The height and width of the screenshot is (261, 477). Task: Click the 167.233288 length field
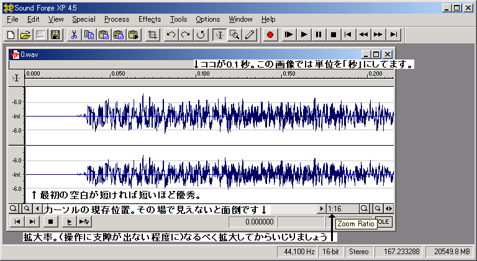(x=399, y=252)
